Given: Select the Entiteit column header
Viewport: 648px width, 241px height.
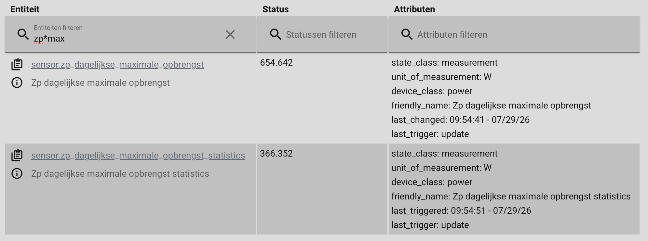Looking at the screenshot, I should 25,9.
